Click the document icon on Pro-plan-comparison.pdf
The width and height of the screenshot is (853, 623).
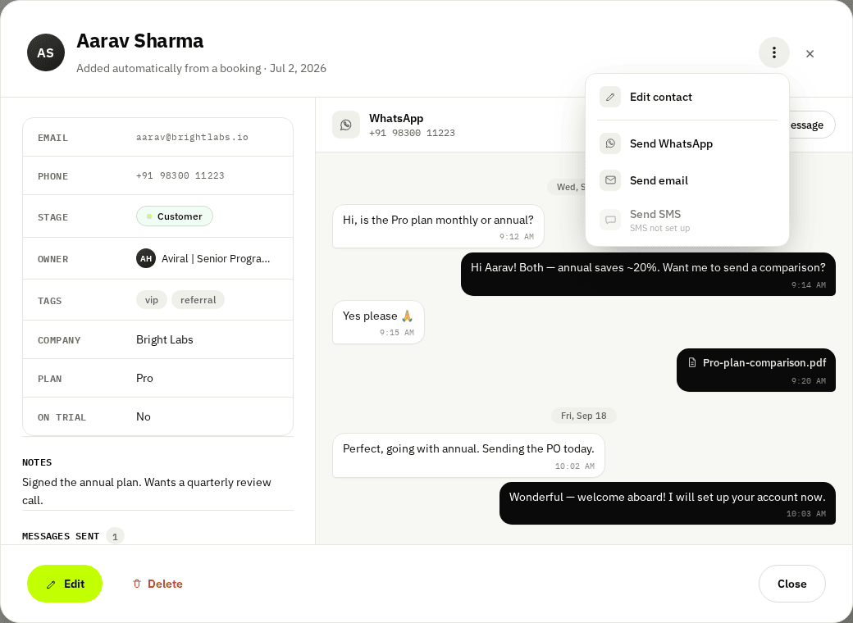[692, 362]
